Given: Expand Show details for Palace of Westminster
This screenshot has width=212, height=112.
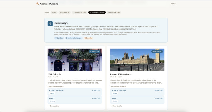Looking at the screenshot, I should tap(116, 106).
